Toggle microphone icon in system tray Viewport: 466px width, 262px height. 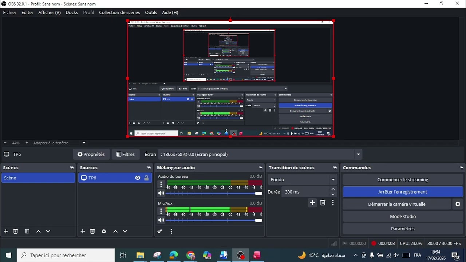[372, 255]
